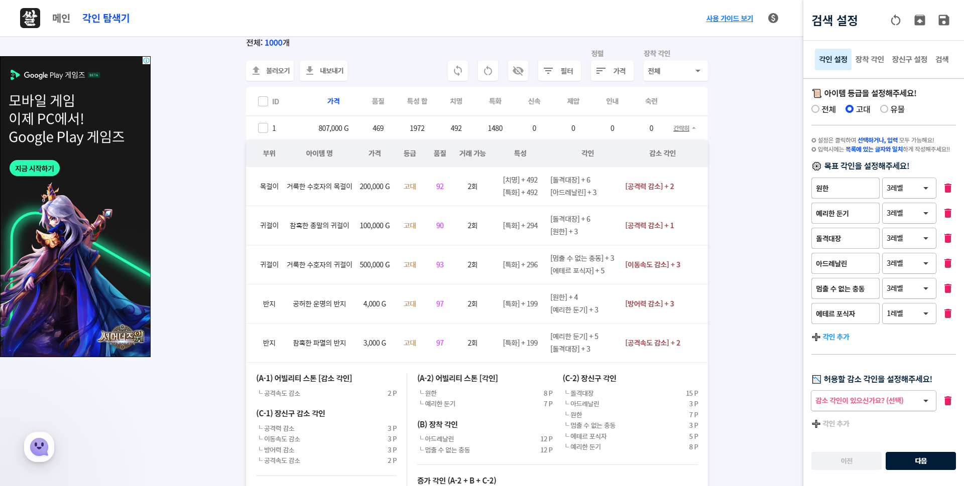Screen dimensions: 964x486
Task: Click the sync refresh icon in toolbar
Action: [458, 71]
